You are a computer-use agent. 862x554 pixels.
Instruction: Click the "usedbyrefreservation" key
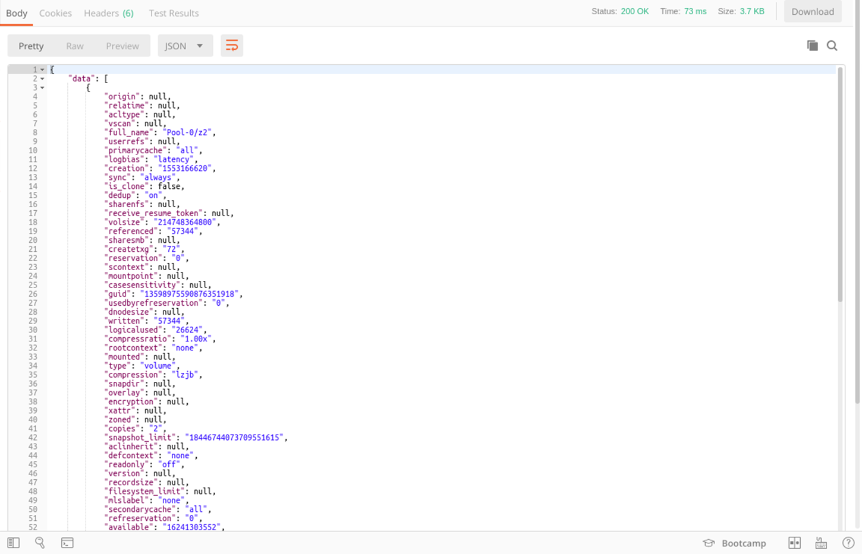click(154, 303)
